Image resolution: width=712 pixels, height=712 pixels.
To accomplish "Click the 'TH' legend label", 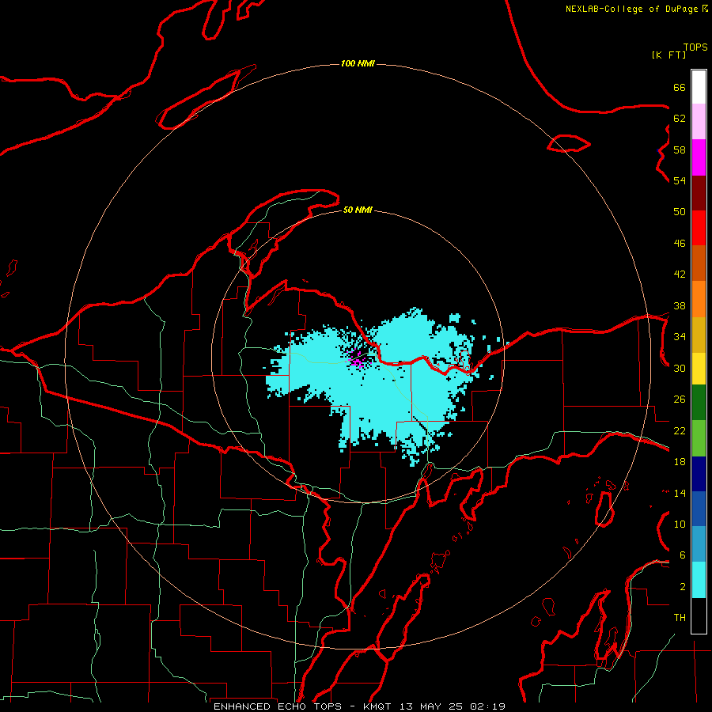I will tap(680, 618).
